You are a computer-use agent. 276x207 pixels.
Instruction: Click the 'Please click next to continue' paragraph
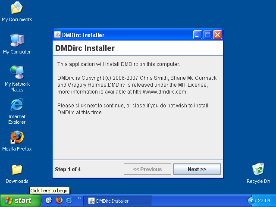point(133,109)
